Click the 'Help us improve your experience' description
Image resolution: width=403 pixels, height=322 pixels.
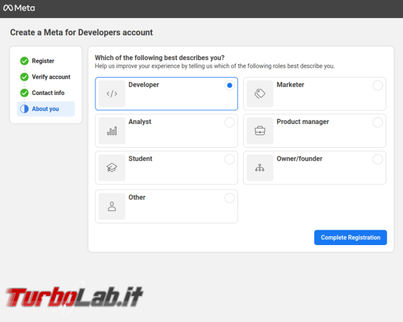(215, 66)
